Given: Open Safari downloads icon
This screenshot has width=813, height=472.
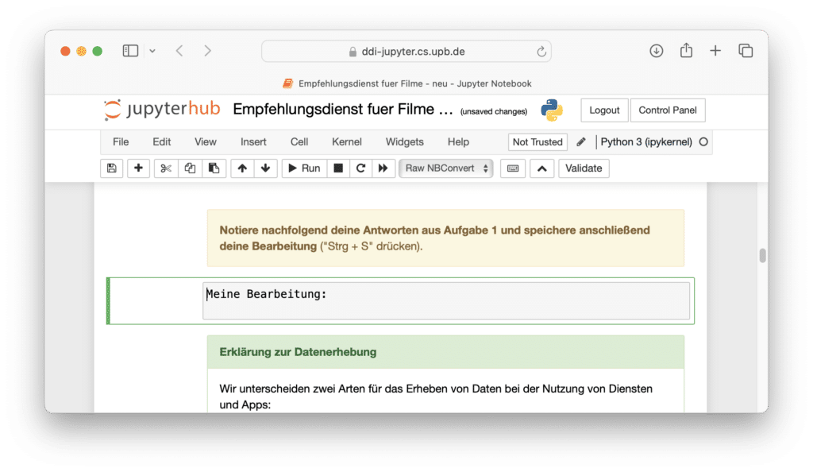Looking at the screenshot, I should (657, 51).
